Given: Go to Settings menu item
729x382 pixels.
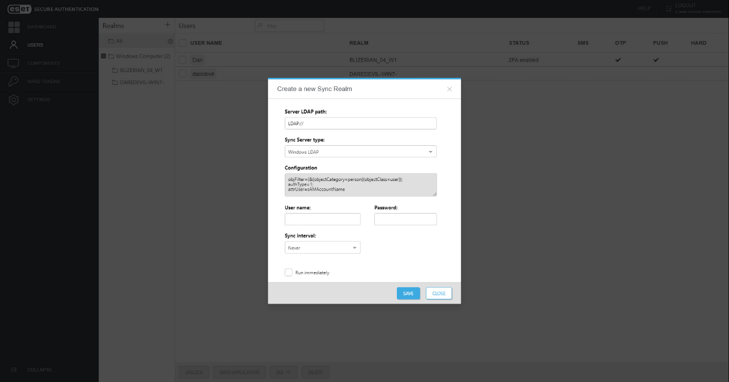Looking at the screenshot, I should [38, 99].
